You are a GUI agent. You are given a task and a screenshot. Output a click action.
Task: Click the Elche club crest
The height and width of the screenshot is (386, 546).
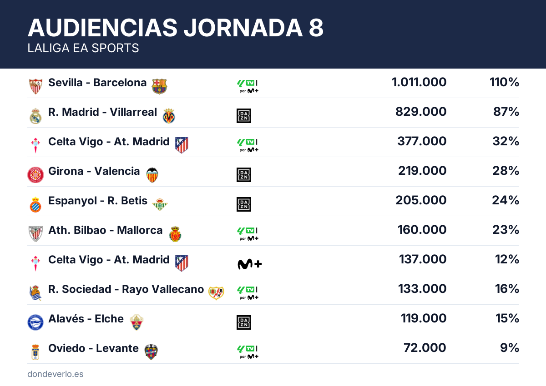click(136, 322)
